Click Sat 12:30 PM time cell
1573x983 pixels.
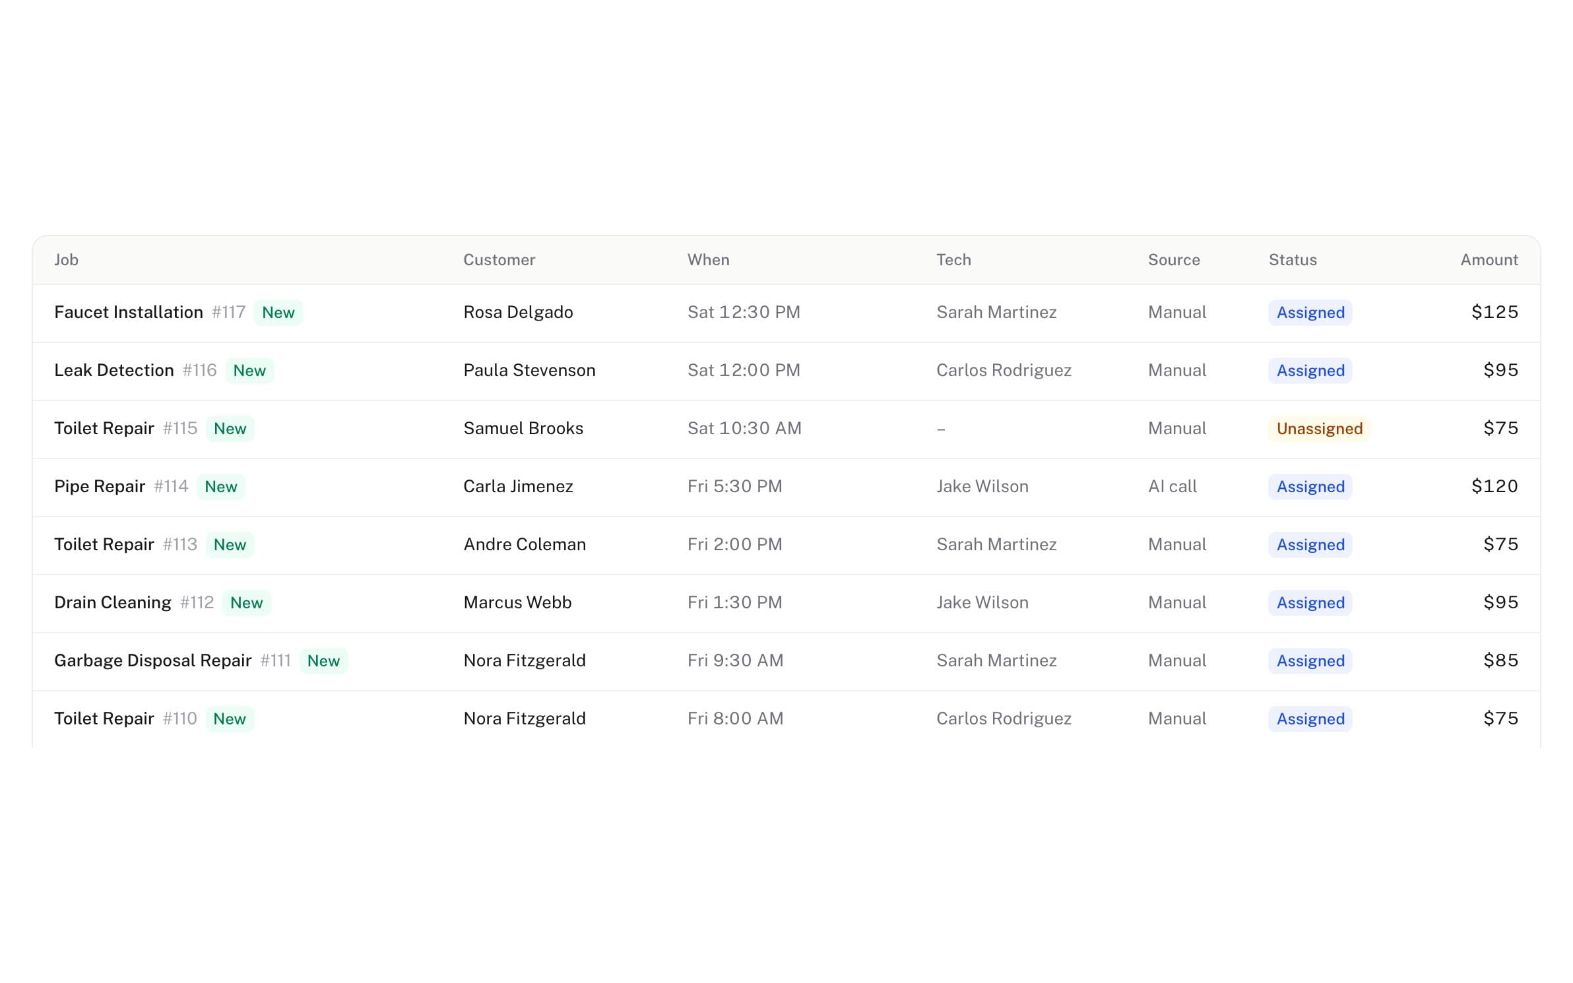[744, 313]
